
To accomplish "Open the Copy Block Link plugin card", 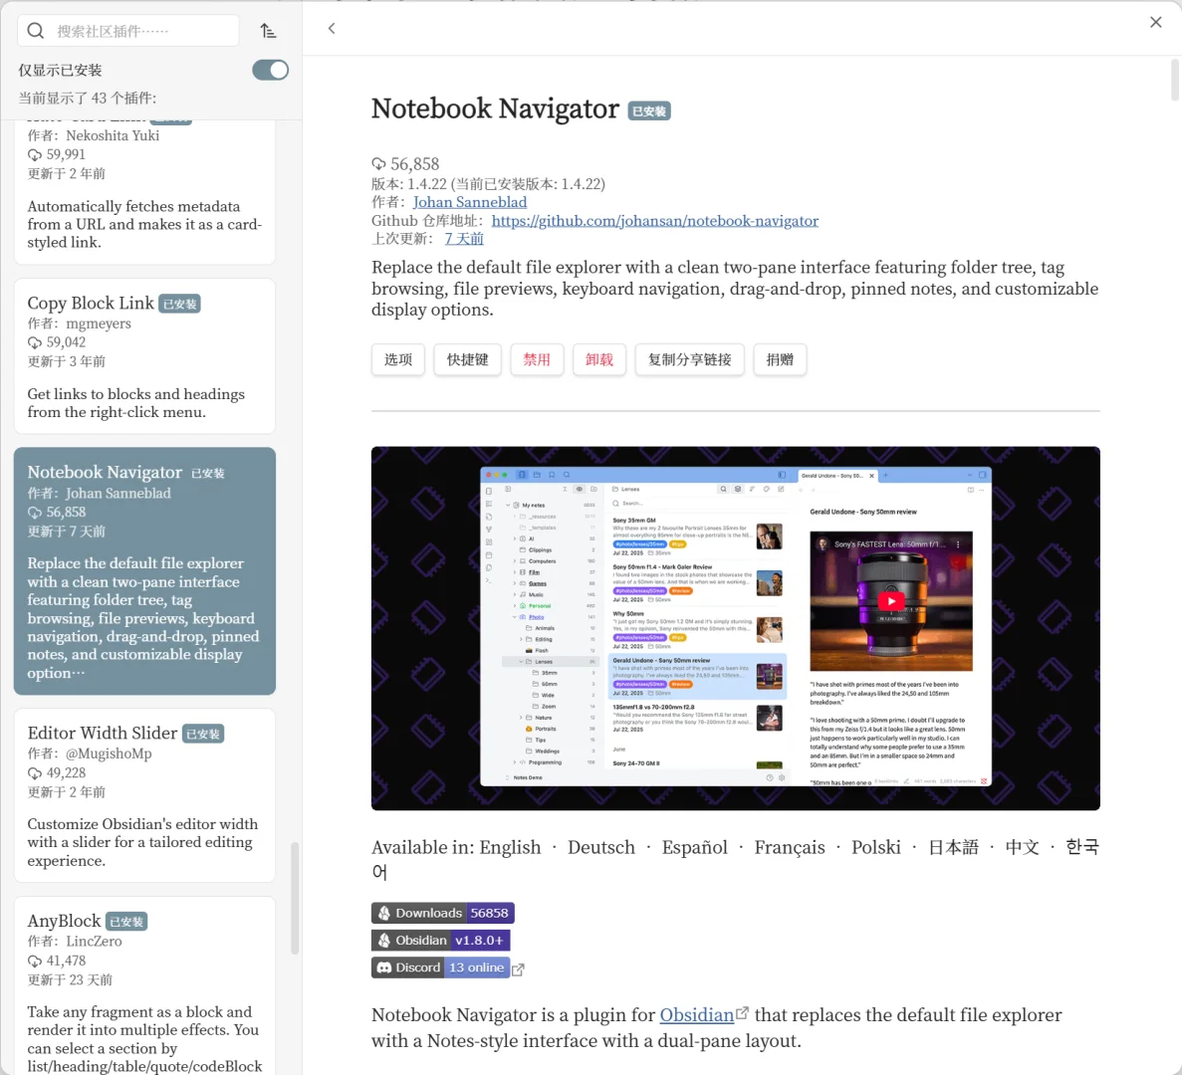I will pyautogui.click(x=144, y=355).
